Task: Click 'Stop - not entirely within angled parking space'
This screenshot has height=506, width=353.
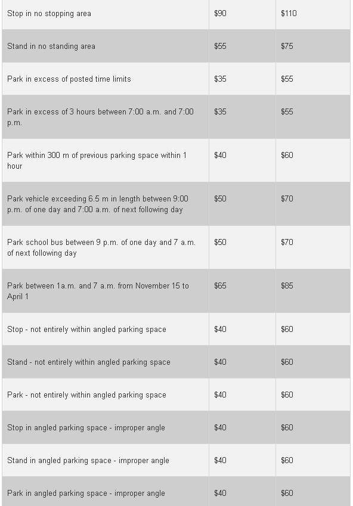Action: click(x=86, y=330)
